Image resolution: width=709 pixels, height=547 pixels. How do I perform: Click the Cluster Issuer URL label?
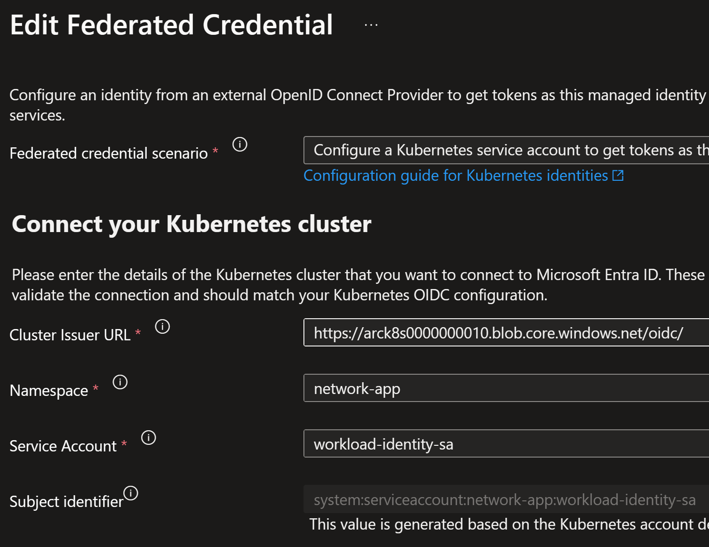click(x=70, y=335)
